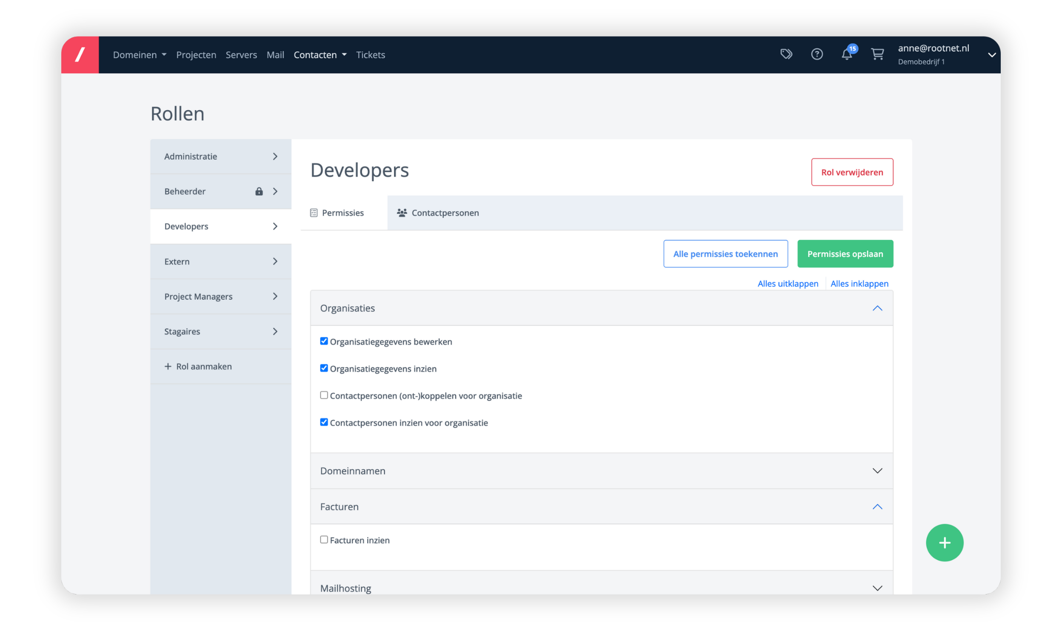Switch to the Contactpersonen tab

tap(445, 213)
